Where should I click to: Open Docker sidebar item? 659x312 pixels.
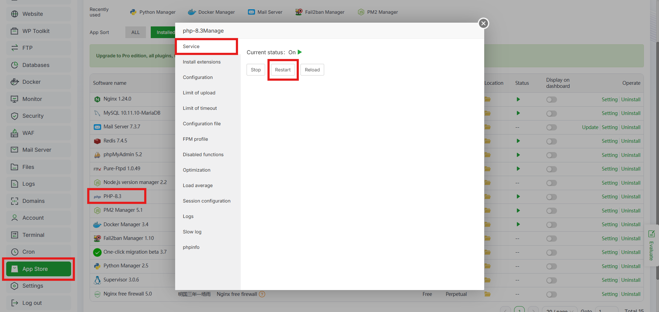coord(38,82)
